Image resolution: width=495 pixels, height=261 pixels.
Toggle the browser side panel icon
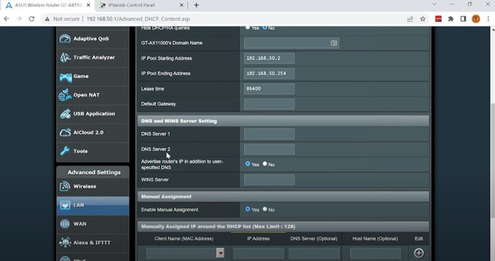coord(463,19)
